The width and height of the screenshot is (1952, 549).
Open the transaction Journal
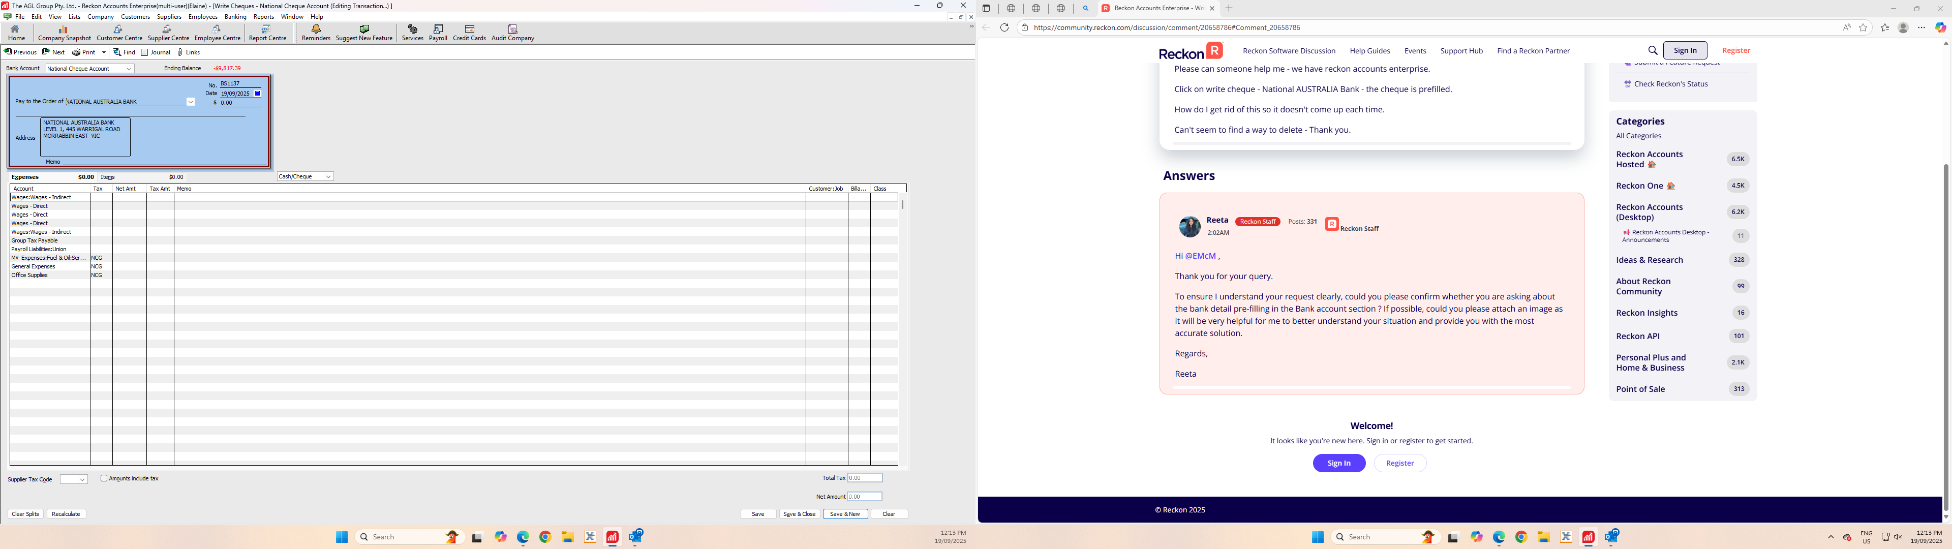coord(156,52)
